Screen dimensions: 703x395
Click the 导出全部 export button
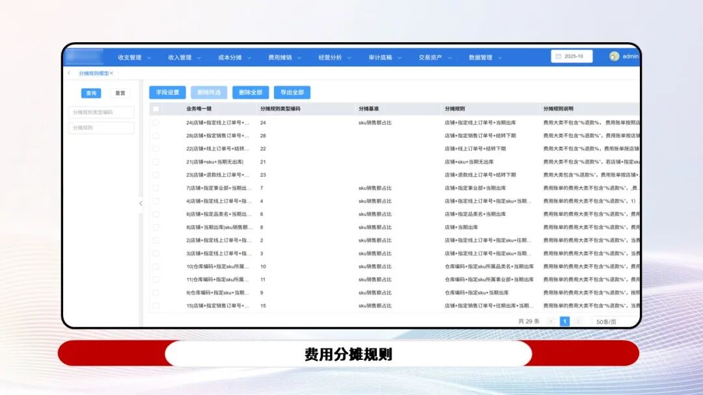tap(292, 92)
